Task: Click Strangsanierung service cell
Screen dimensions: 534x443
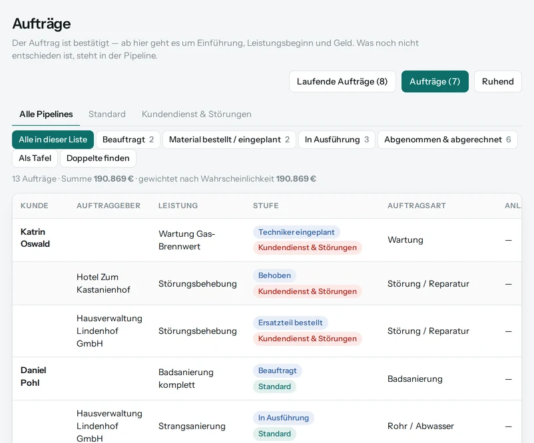Action: pyautogui.click(x=192, y=426)
